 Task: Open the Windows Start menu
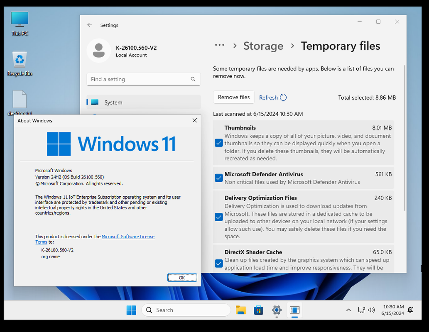point(131,310)
